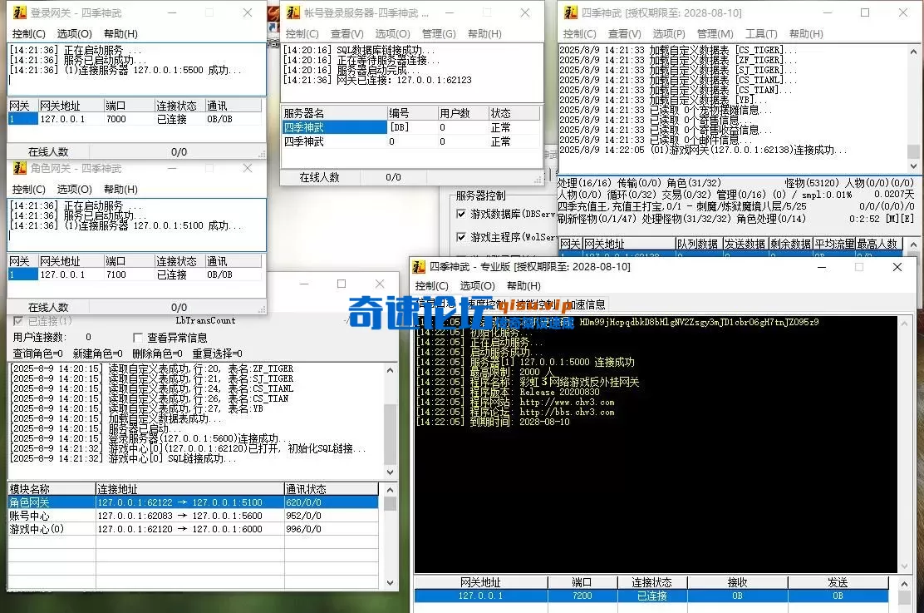Toggle the 游戏主程序(WolServer) checkbox

tap(461, 236)
